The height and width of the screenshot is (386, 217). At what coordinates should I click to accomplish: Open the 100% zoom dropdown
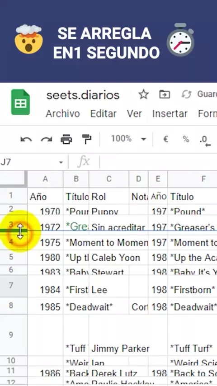128,139
